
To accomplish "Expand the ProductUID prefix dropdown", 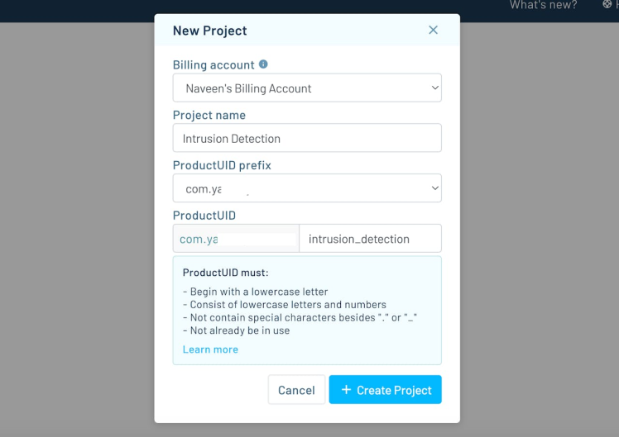I will [306, 188].
